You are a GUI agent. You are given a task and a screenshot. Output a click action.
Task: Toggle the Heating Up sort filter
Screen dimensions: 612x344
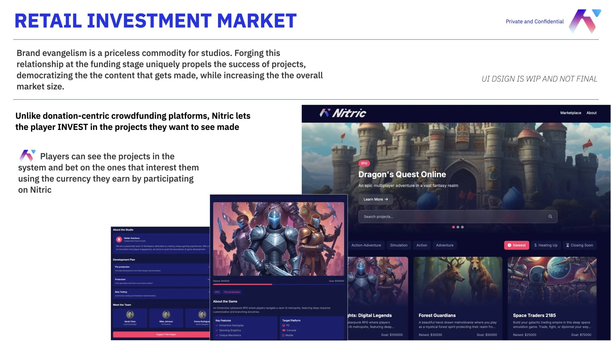(546, 245)
